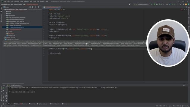Open Run panel gear settings at right
190x107 pixels.
pyautogui.click(x=184, y=85)
